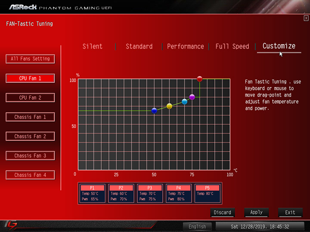Select the P5 point info box
Image resolution: width=310 pixels, height=232 pixels.
(207, 193)
